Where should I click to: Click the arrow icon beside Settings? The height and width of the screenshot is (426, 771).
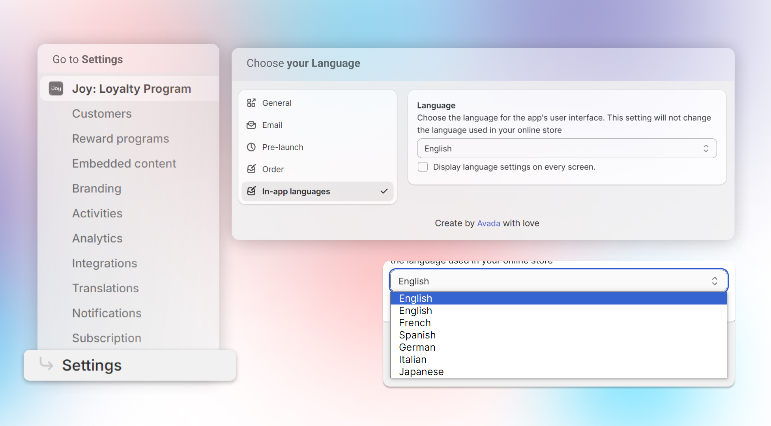click(47, 364)
